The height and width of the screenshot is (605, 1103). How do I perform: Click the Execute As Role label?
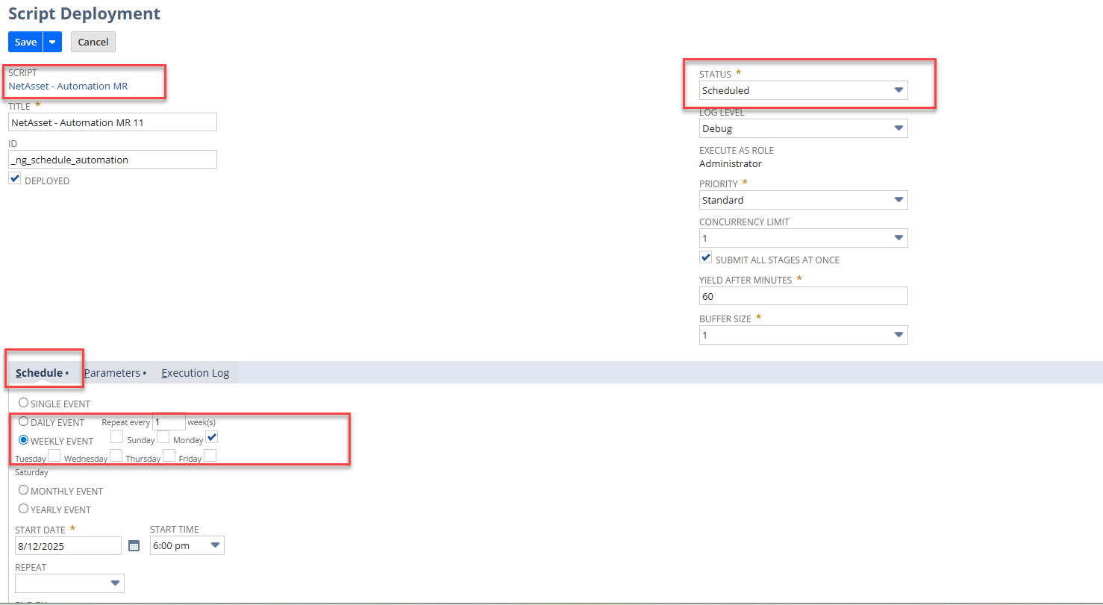click(737, 150)
